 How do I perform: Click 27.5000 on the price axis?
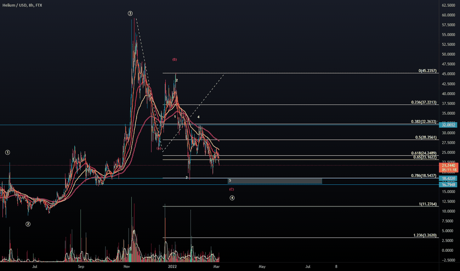[x=449, y=143]
